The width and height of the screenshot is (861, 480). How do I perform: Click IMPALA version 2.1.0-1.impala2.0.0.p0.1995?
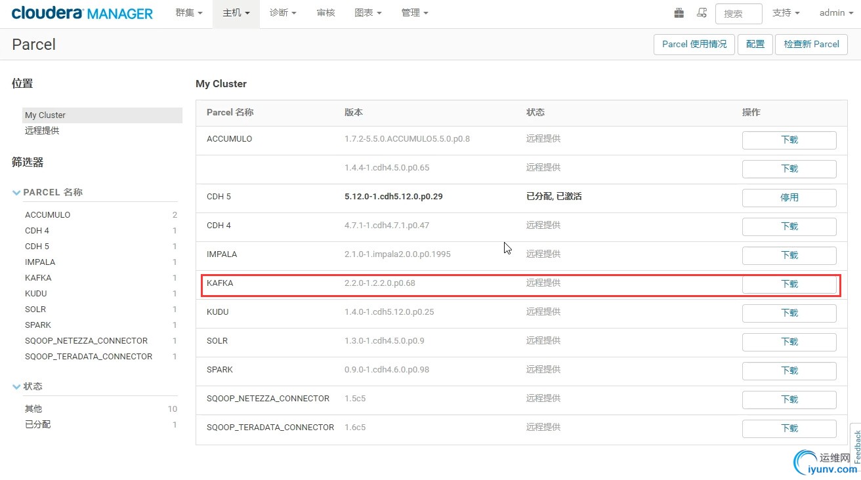[x=398, y=254]
